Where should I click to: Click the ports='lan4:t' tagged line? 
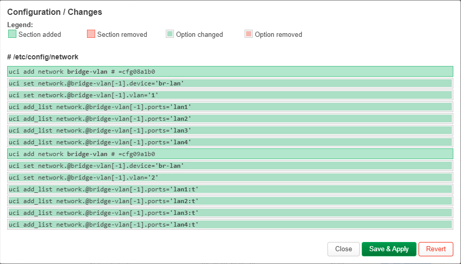point(230,224)
